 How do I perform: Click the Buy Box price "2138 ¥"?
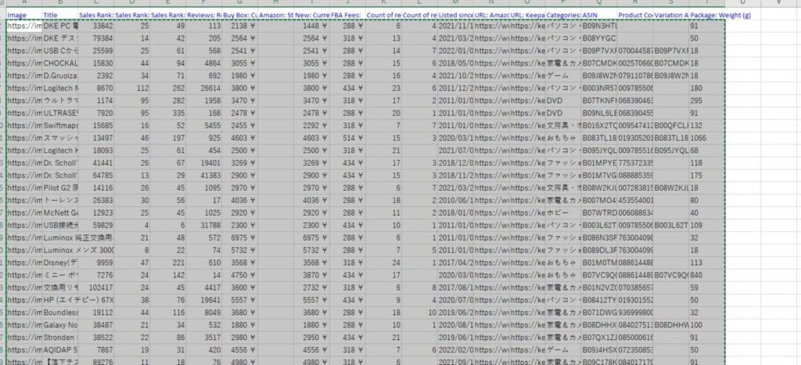[x=239, y=26]
